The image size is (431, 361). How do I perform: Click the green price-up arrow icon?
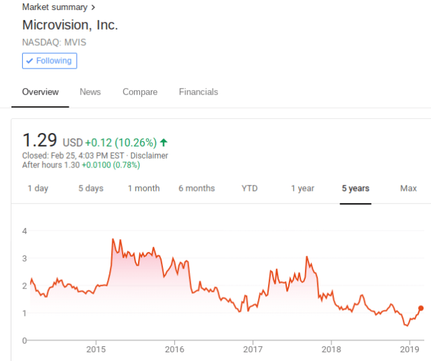click(x=164, y=143)
